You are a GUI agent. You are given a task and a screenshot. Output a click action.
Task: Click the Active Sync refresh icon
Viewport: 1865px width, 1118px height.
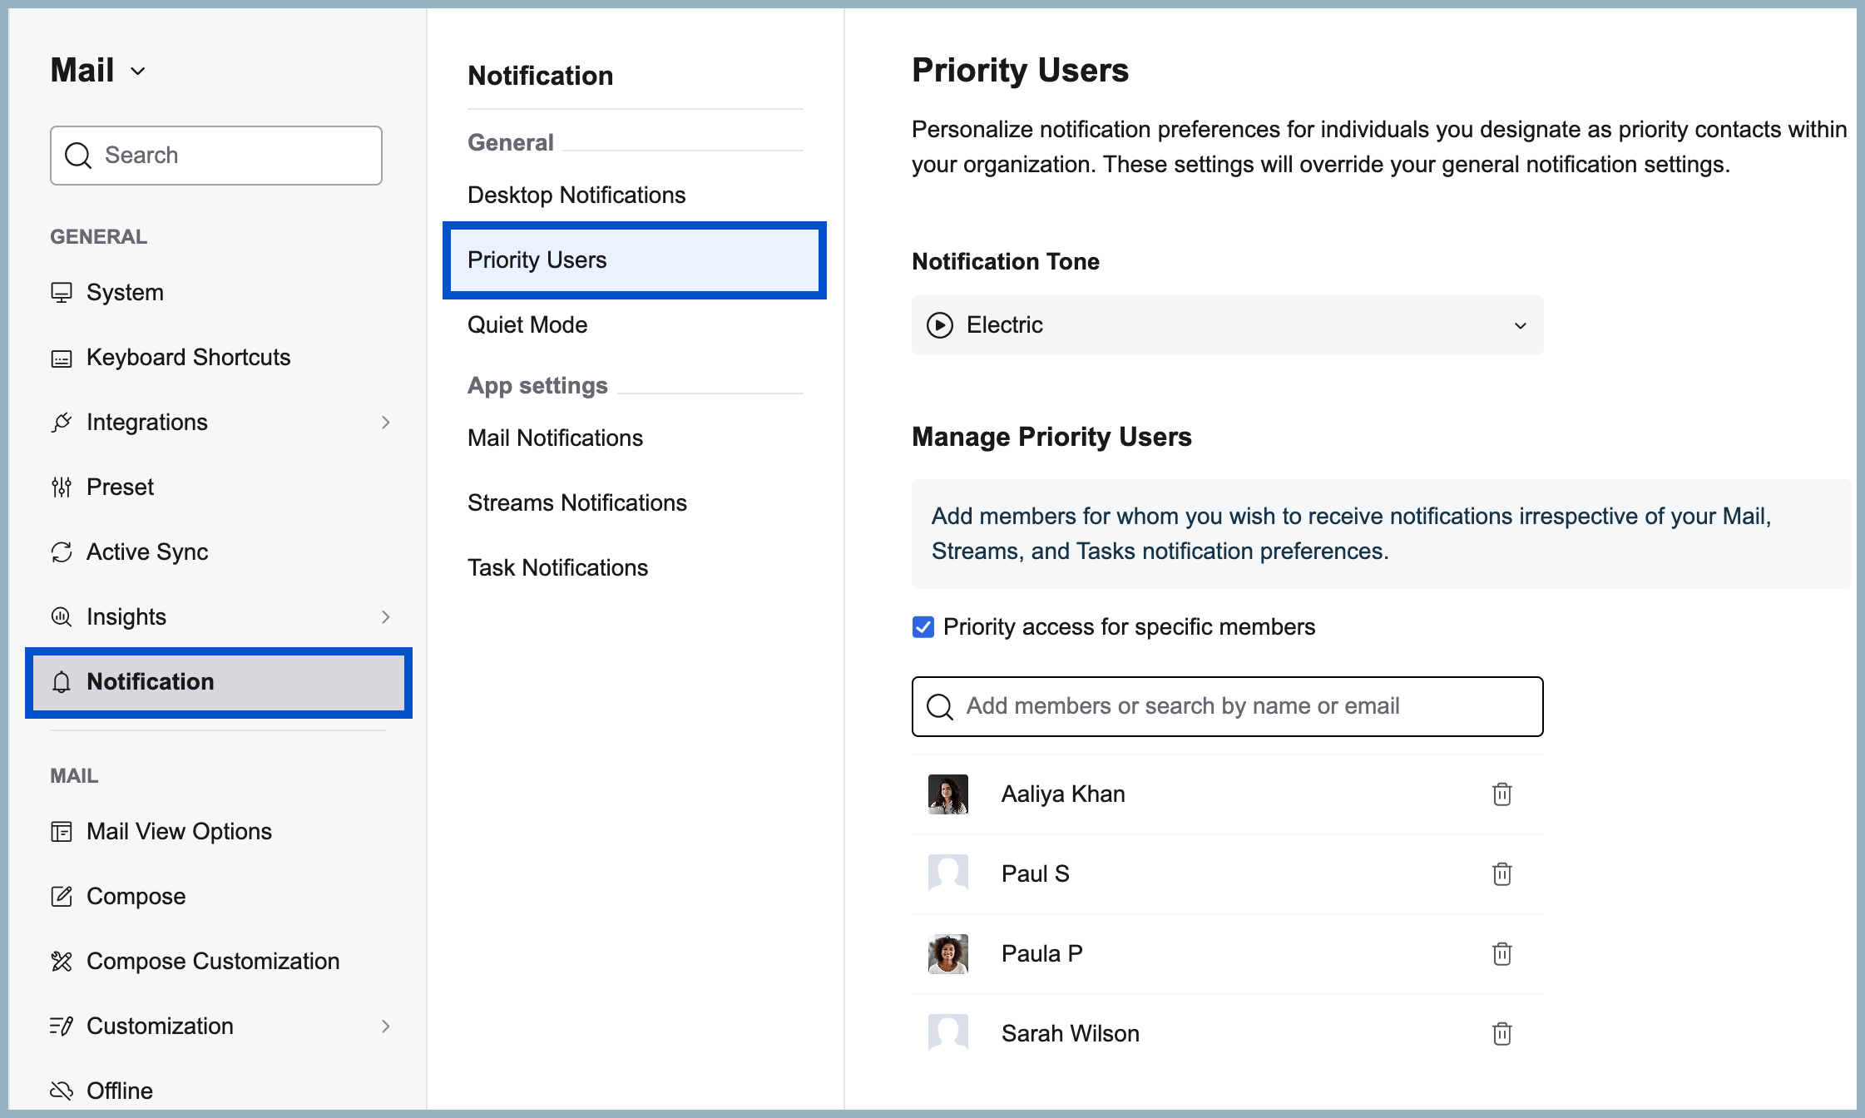click(61, 552)
